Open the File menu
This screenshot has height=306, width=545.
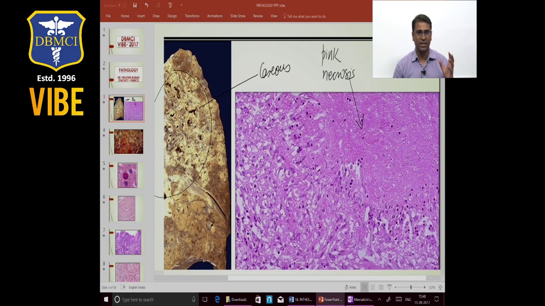point(108,16)
